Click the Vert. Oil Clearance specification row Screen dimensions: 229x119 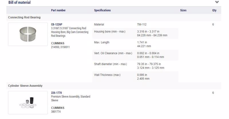135,55
